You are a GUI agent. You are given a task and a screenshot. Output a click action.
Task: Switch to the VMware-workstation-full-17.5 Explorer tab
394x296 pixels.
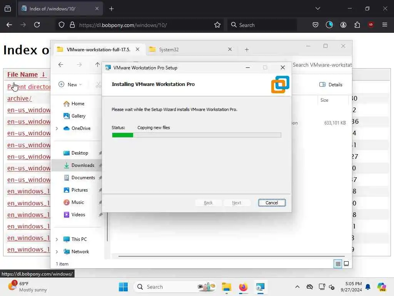(x=98, y=50)
